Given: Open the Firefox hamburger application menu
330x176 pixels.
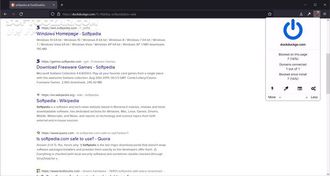Looking at the screenshot, I should click(325, 14).
